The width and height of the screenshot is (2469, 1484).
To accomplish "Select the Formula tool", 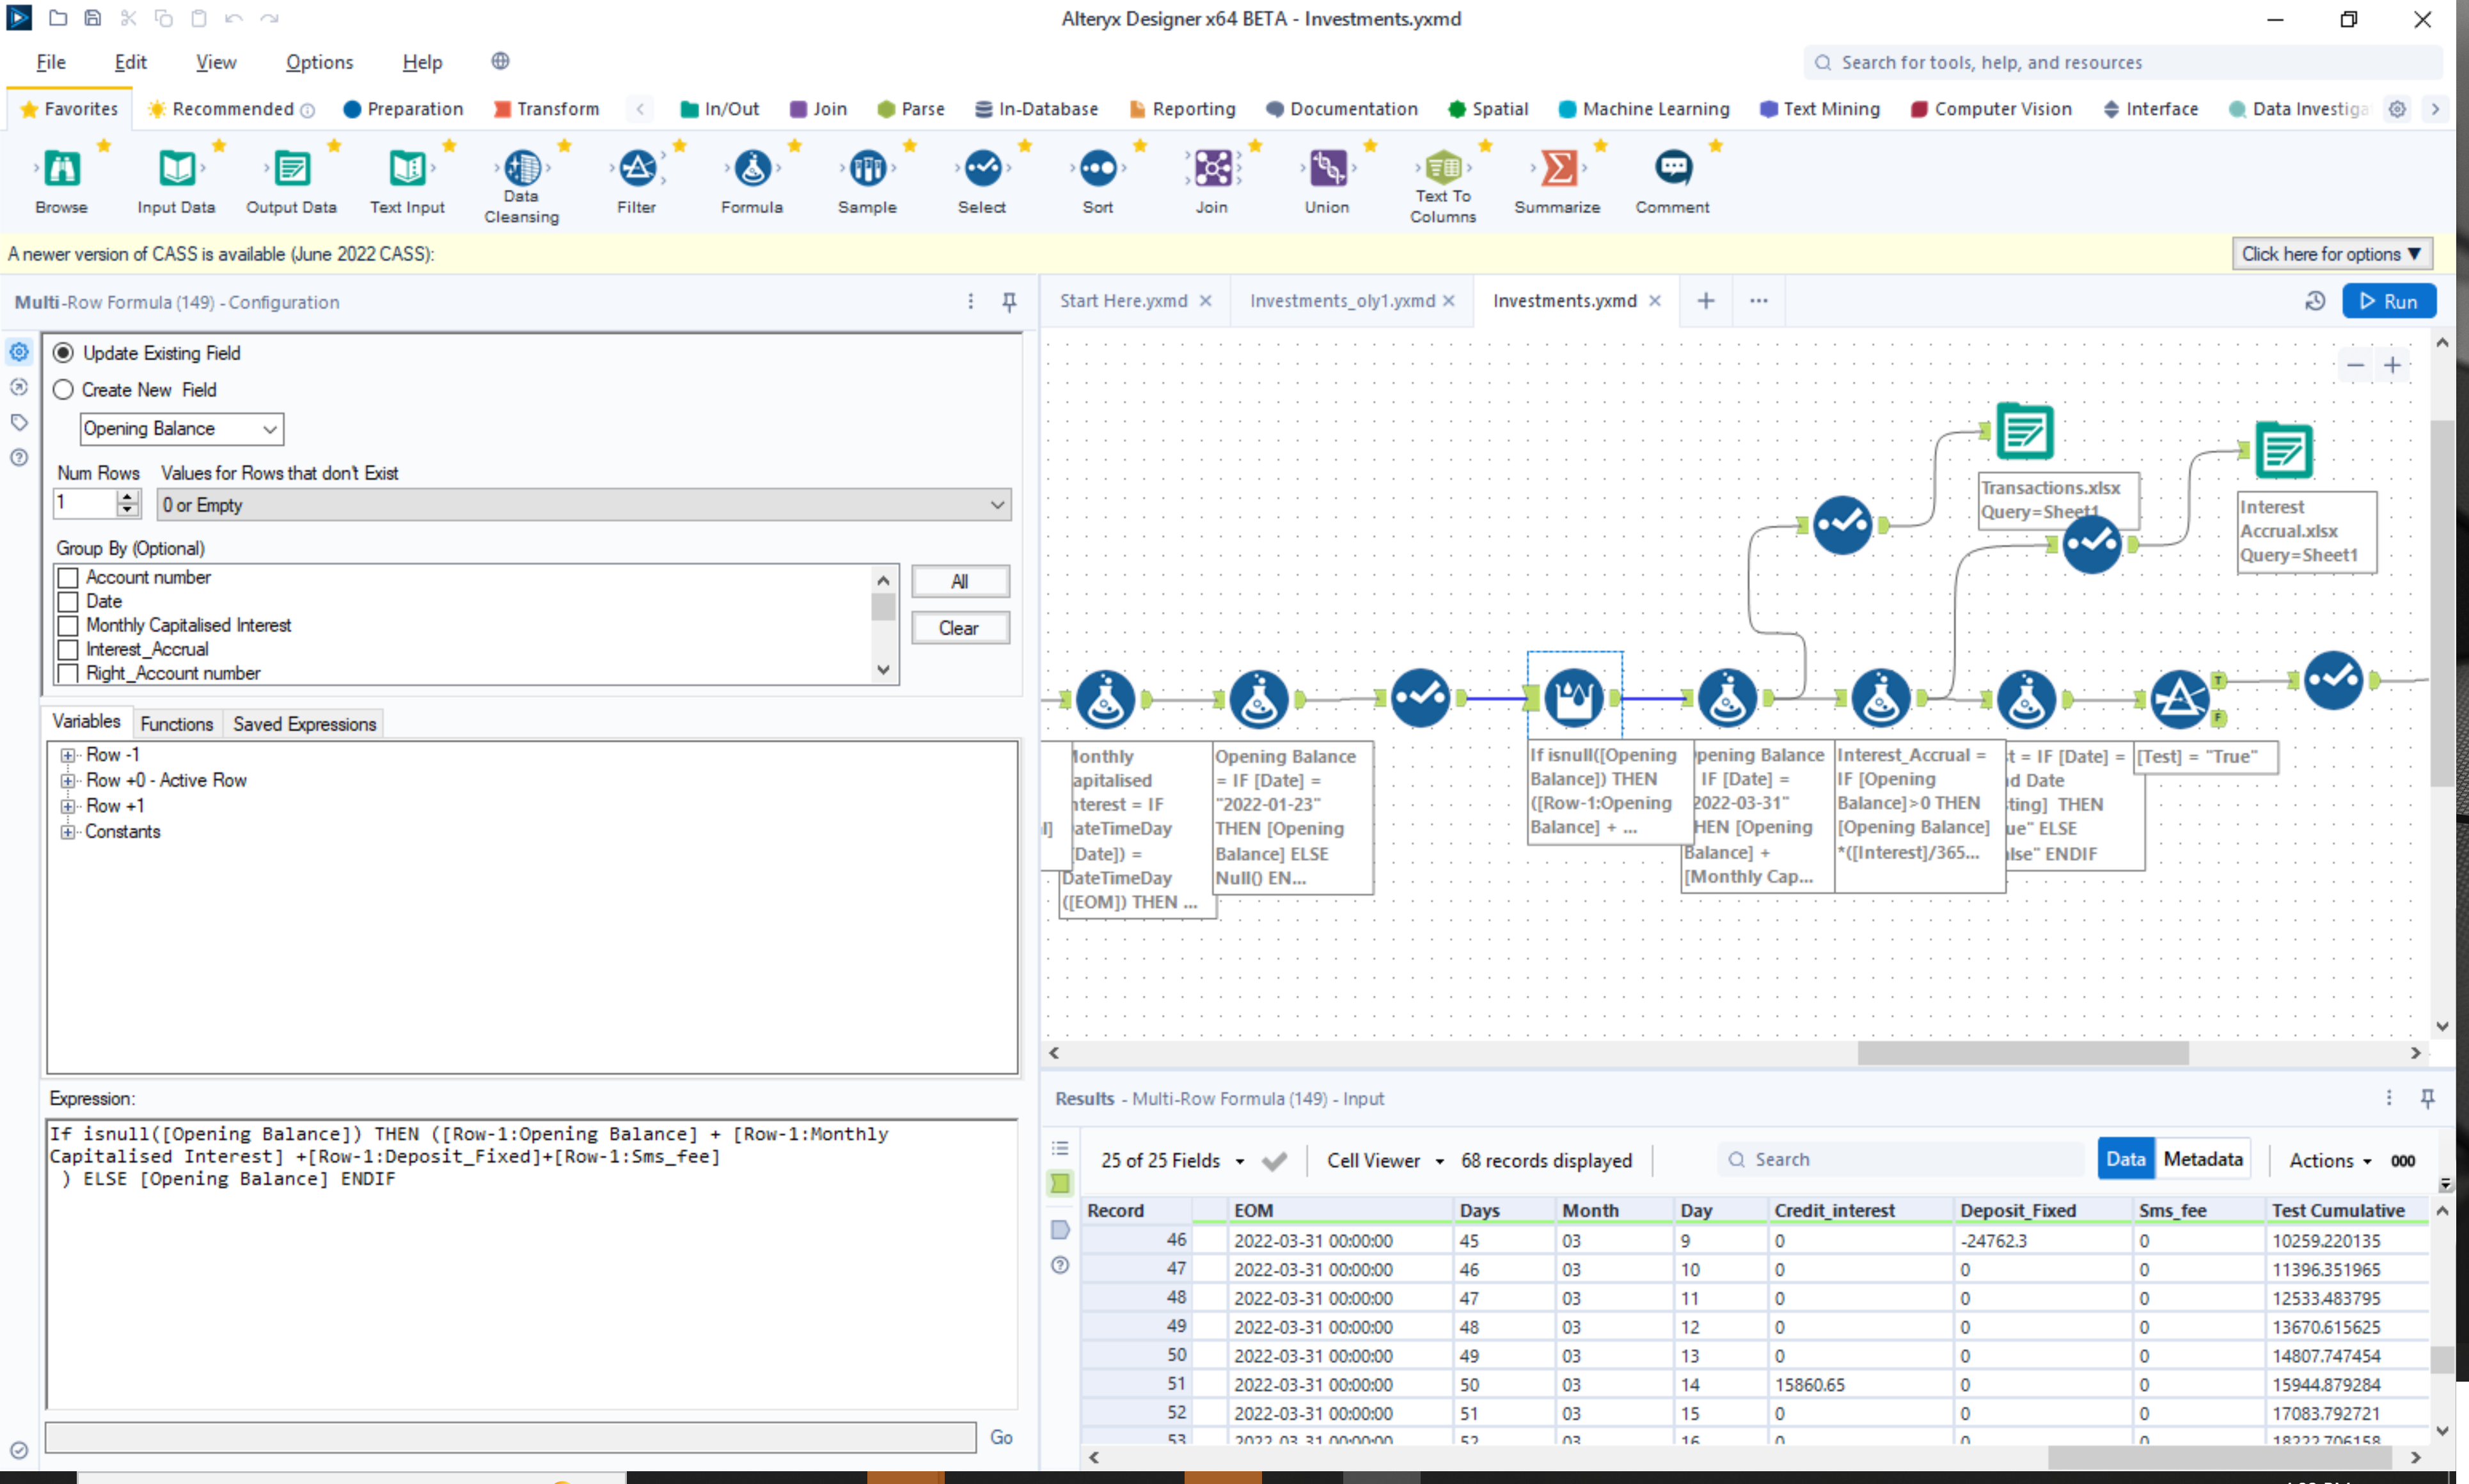I will 752,170.
